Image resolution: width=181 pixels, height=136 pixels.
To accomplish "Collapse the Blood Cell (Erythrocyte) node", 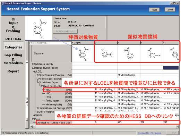I will tap(42, 86).
